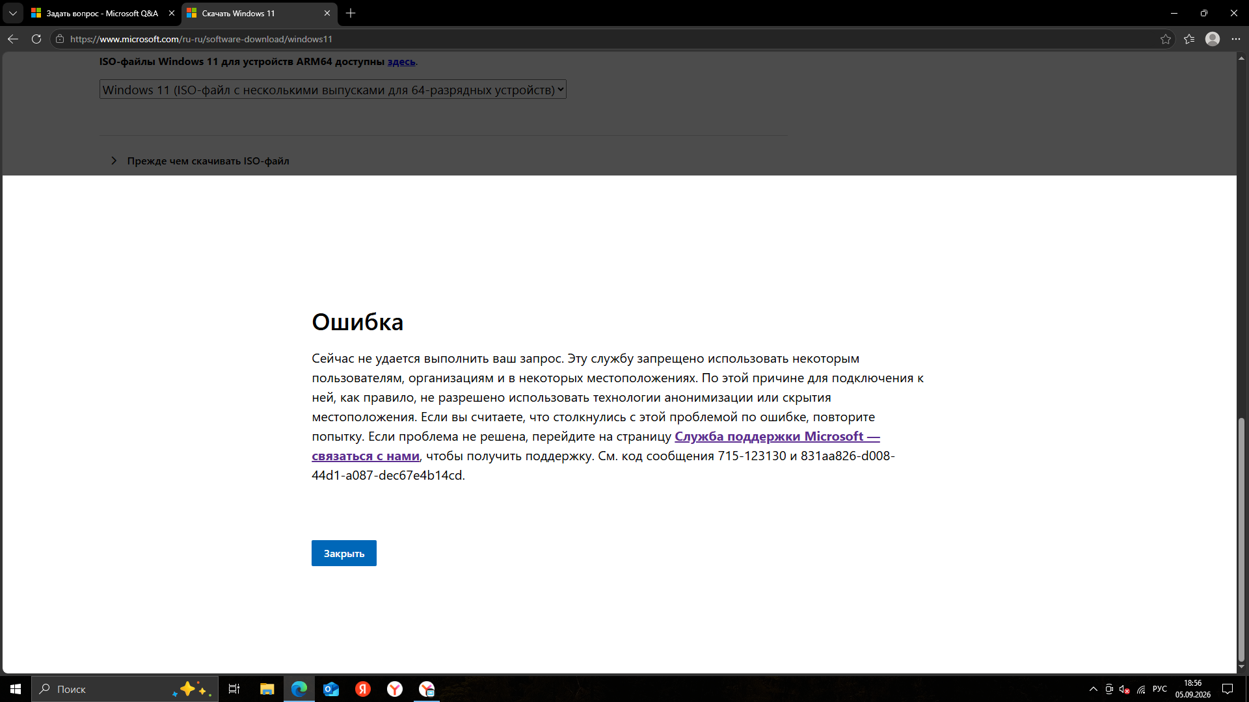Click the Закрыть button

pyautogui.click(x=344, y=553)
